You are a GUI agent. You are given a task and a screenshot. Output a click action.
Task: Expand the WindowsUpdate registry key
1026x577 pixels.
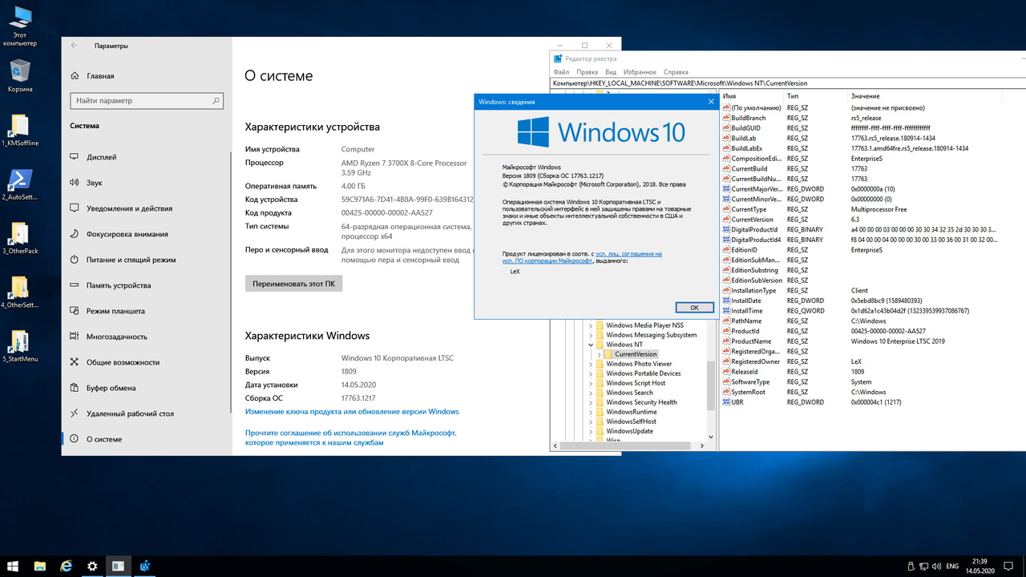591,431
